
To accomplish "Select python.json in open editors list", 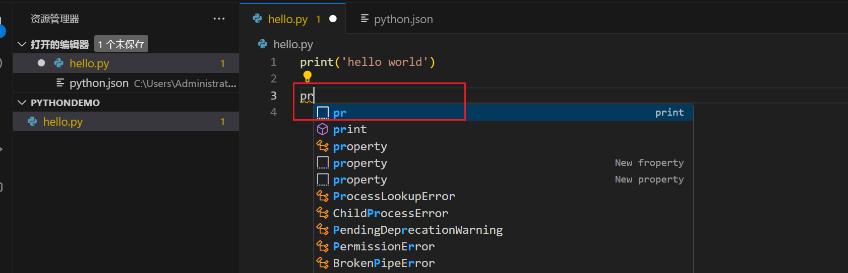I will [x=126, y=83].
